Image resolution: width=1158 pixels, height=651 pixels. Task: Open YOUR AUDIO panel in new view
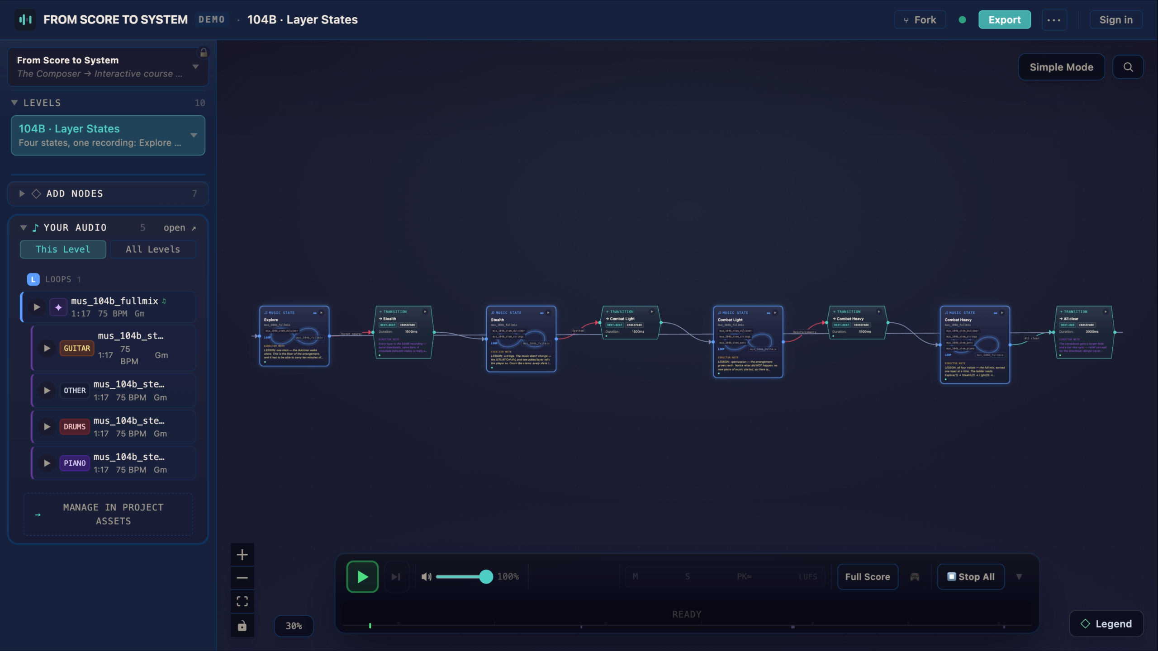click(x=180, y=228)
